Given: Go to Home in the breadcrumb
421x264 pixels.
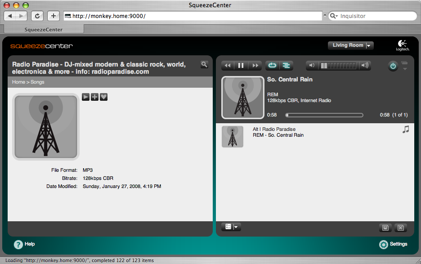Looking at the screenshot, I should (18, 82).
